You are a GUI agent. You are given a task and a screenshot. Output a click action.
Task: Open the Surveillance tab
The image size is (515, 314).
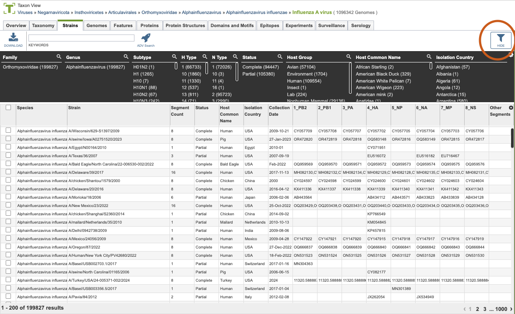pyautogui.click(x=332, y=25)
